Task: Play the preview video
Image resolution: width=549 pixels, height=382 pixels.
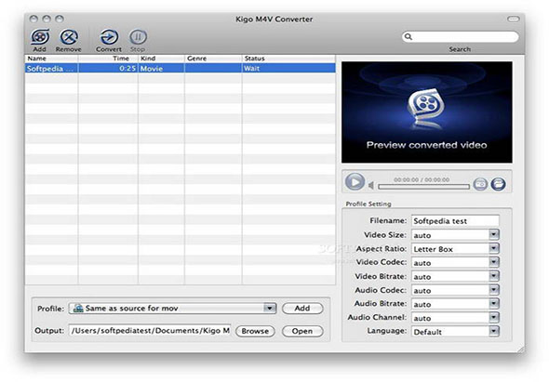Action: [355, 182]
